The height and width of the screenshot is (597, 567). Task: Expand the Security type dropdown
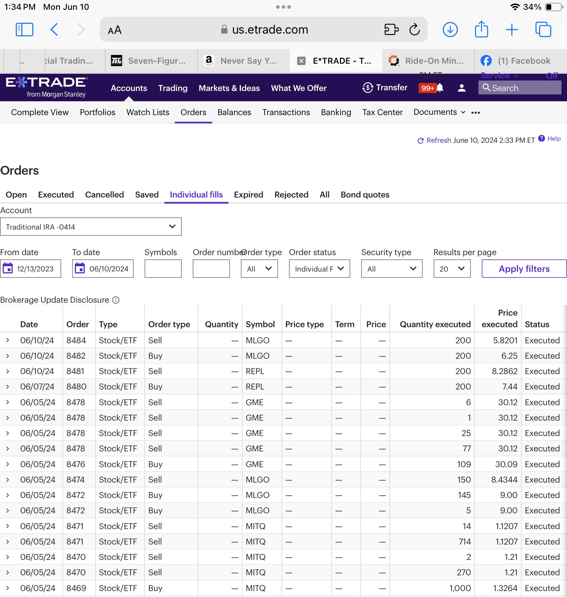coord(391,269)
